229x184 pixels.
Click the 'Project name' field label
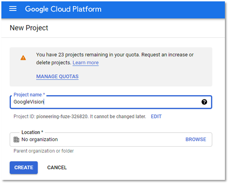point(29,95)
